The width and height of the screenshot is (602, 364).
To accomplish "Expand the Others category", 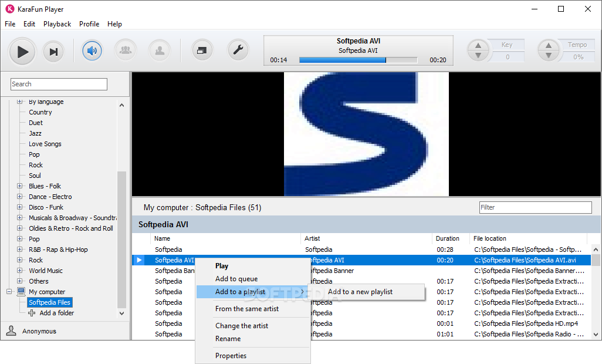I will click(19, 281).
